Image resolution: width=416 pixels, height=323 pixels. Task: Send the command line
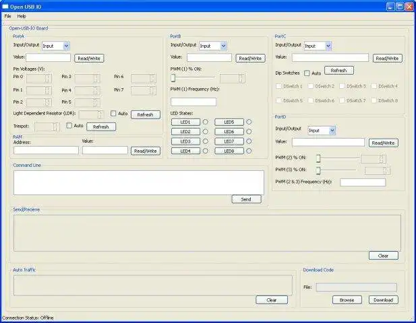point(246,199)
